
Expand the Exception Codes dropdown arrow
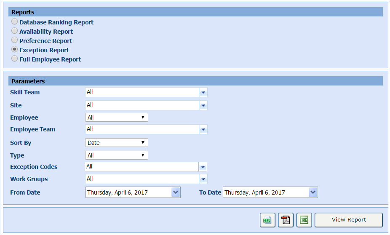click(203, 167)
